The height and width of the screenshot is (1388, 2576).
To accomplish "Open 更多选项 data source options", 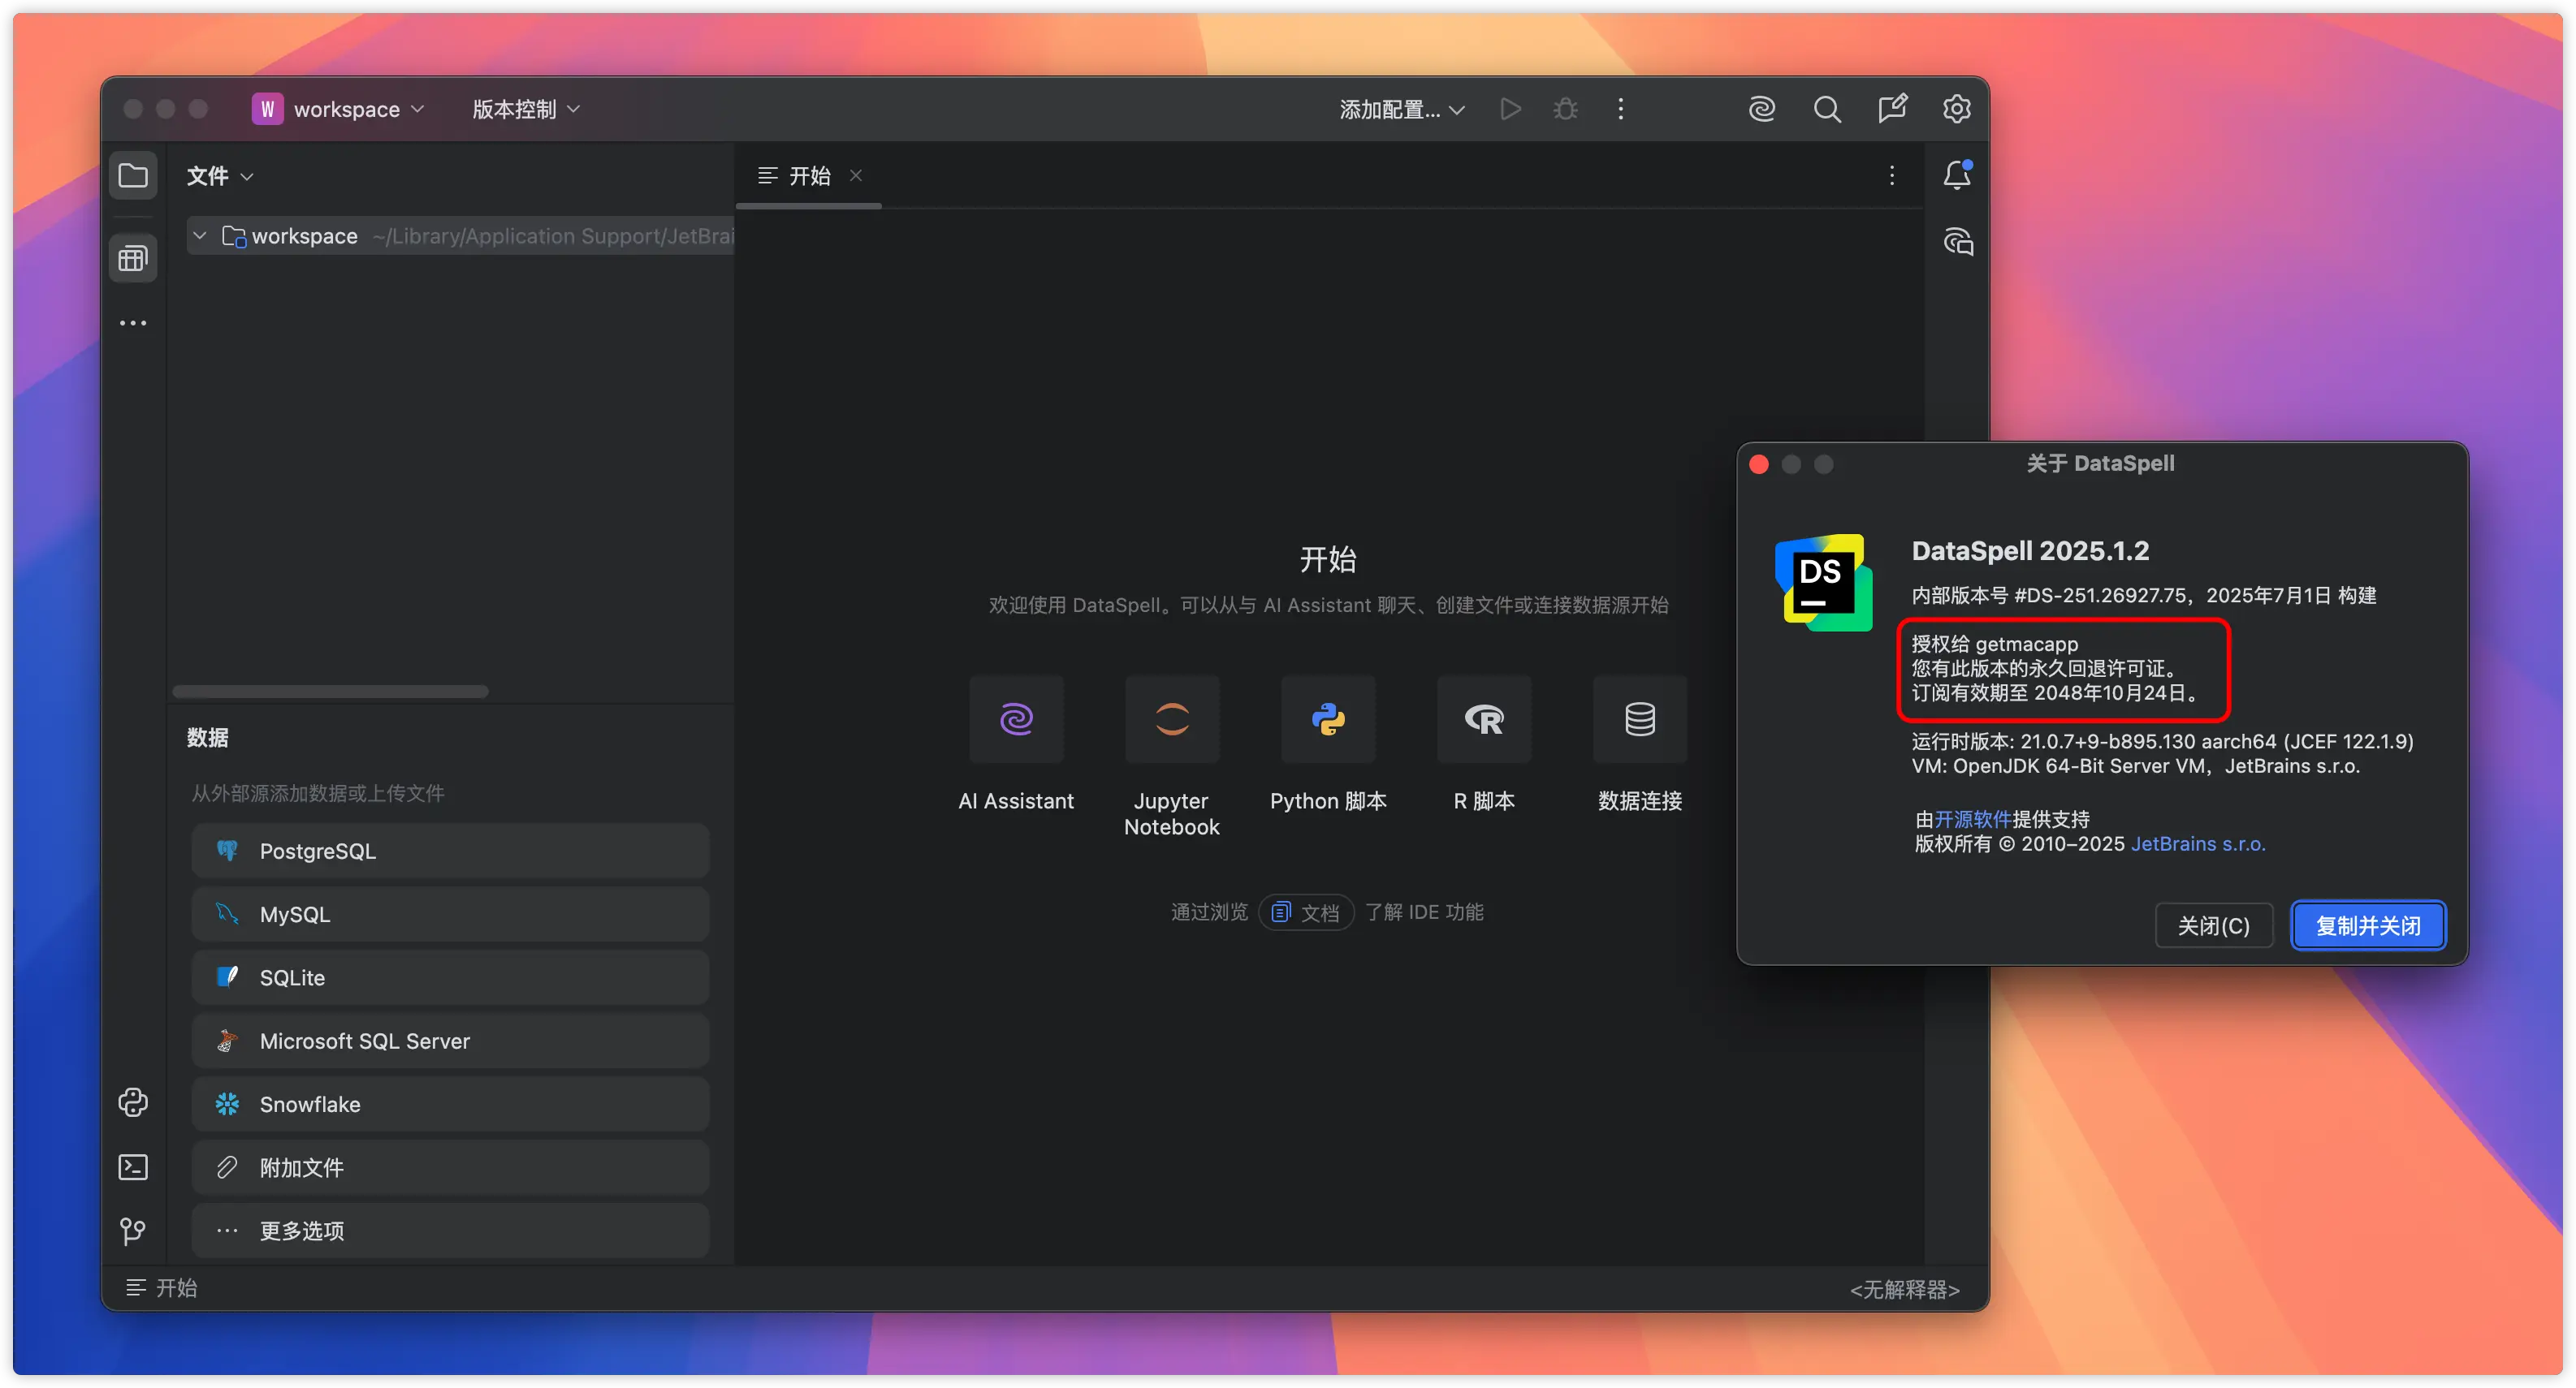I will [x=450, y=1230].
